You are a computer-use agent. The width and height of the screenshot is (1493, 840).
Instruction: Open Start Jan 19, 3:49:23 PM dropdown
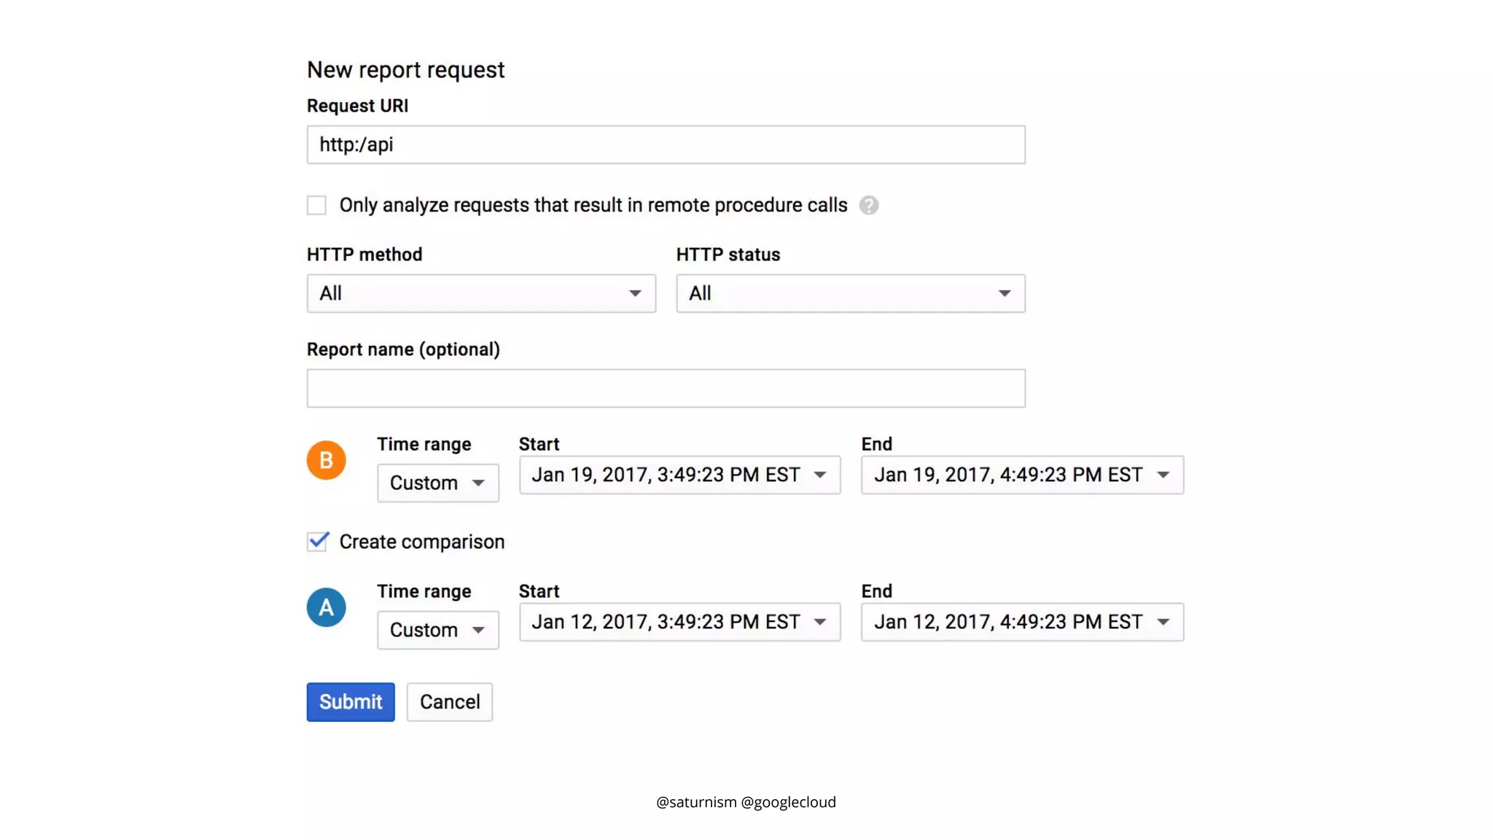[x=679, y=475]
